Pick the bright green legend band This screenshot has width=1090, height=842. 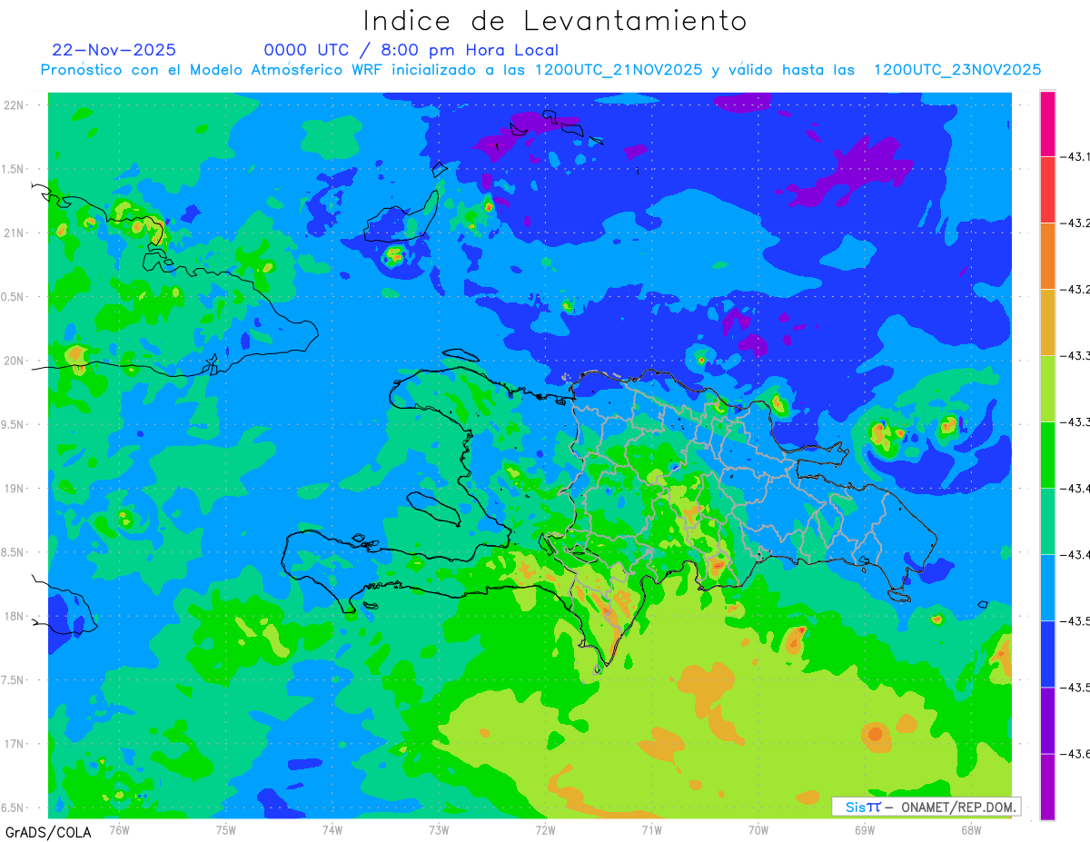click(x=1047, y=455)
